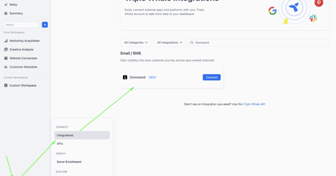
Task: Open the All Categories dropdown
Action: (x=136, y=43)
